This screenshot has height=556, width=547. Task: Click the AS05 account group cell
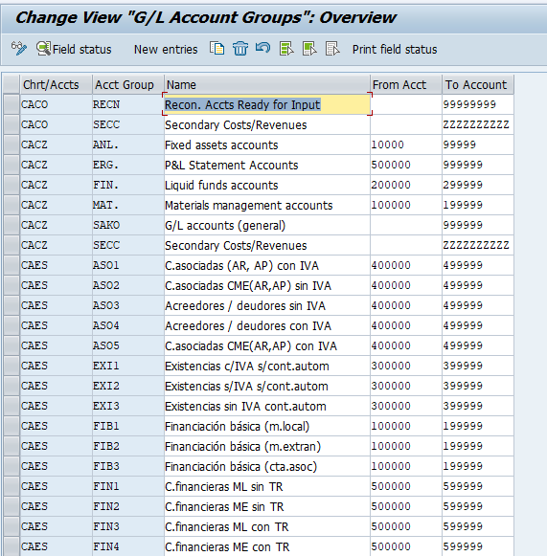tap(127, 345)
